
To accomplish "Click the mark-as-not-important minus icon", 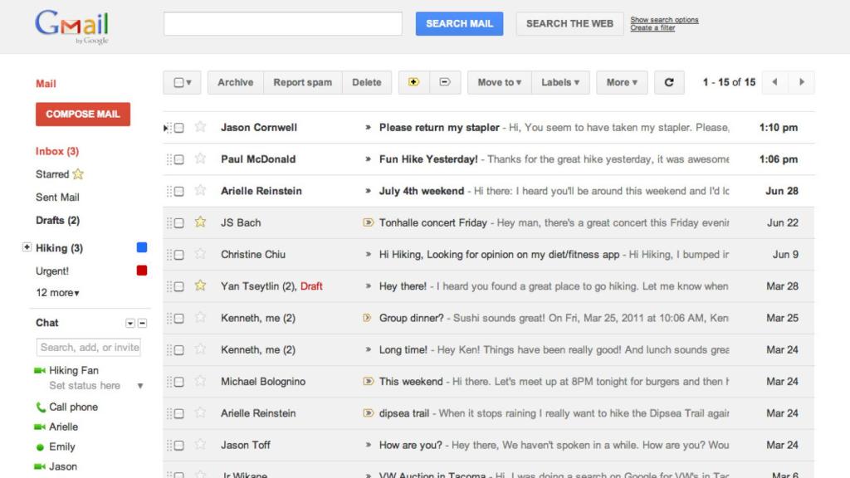I will point(447,82).
